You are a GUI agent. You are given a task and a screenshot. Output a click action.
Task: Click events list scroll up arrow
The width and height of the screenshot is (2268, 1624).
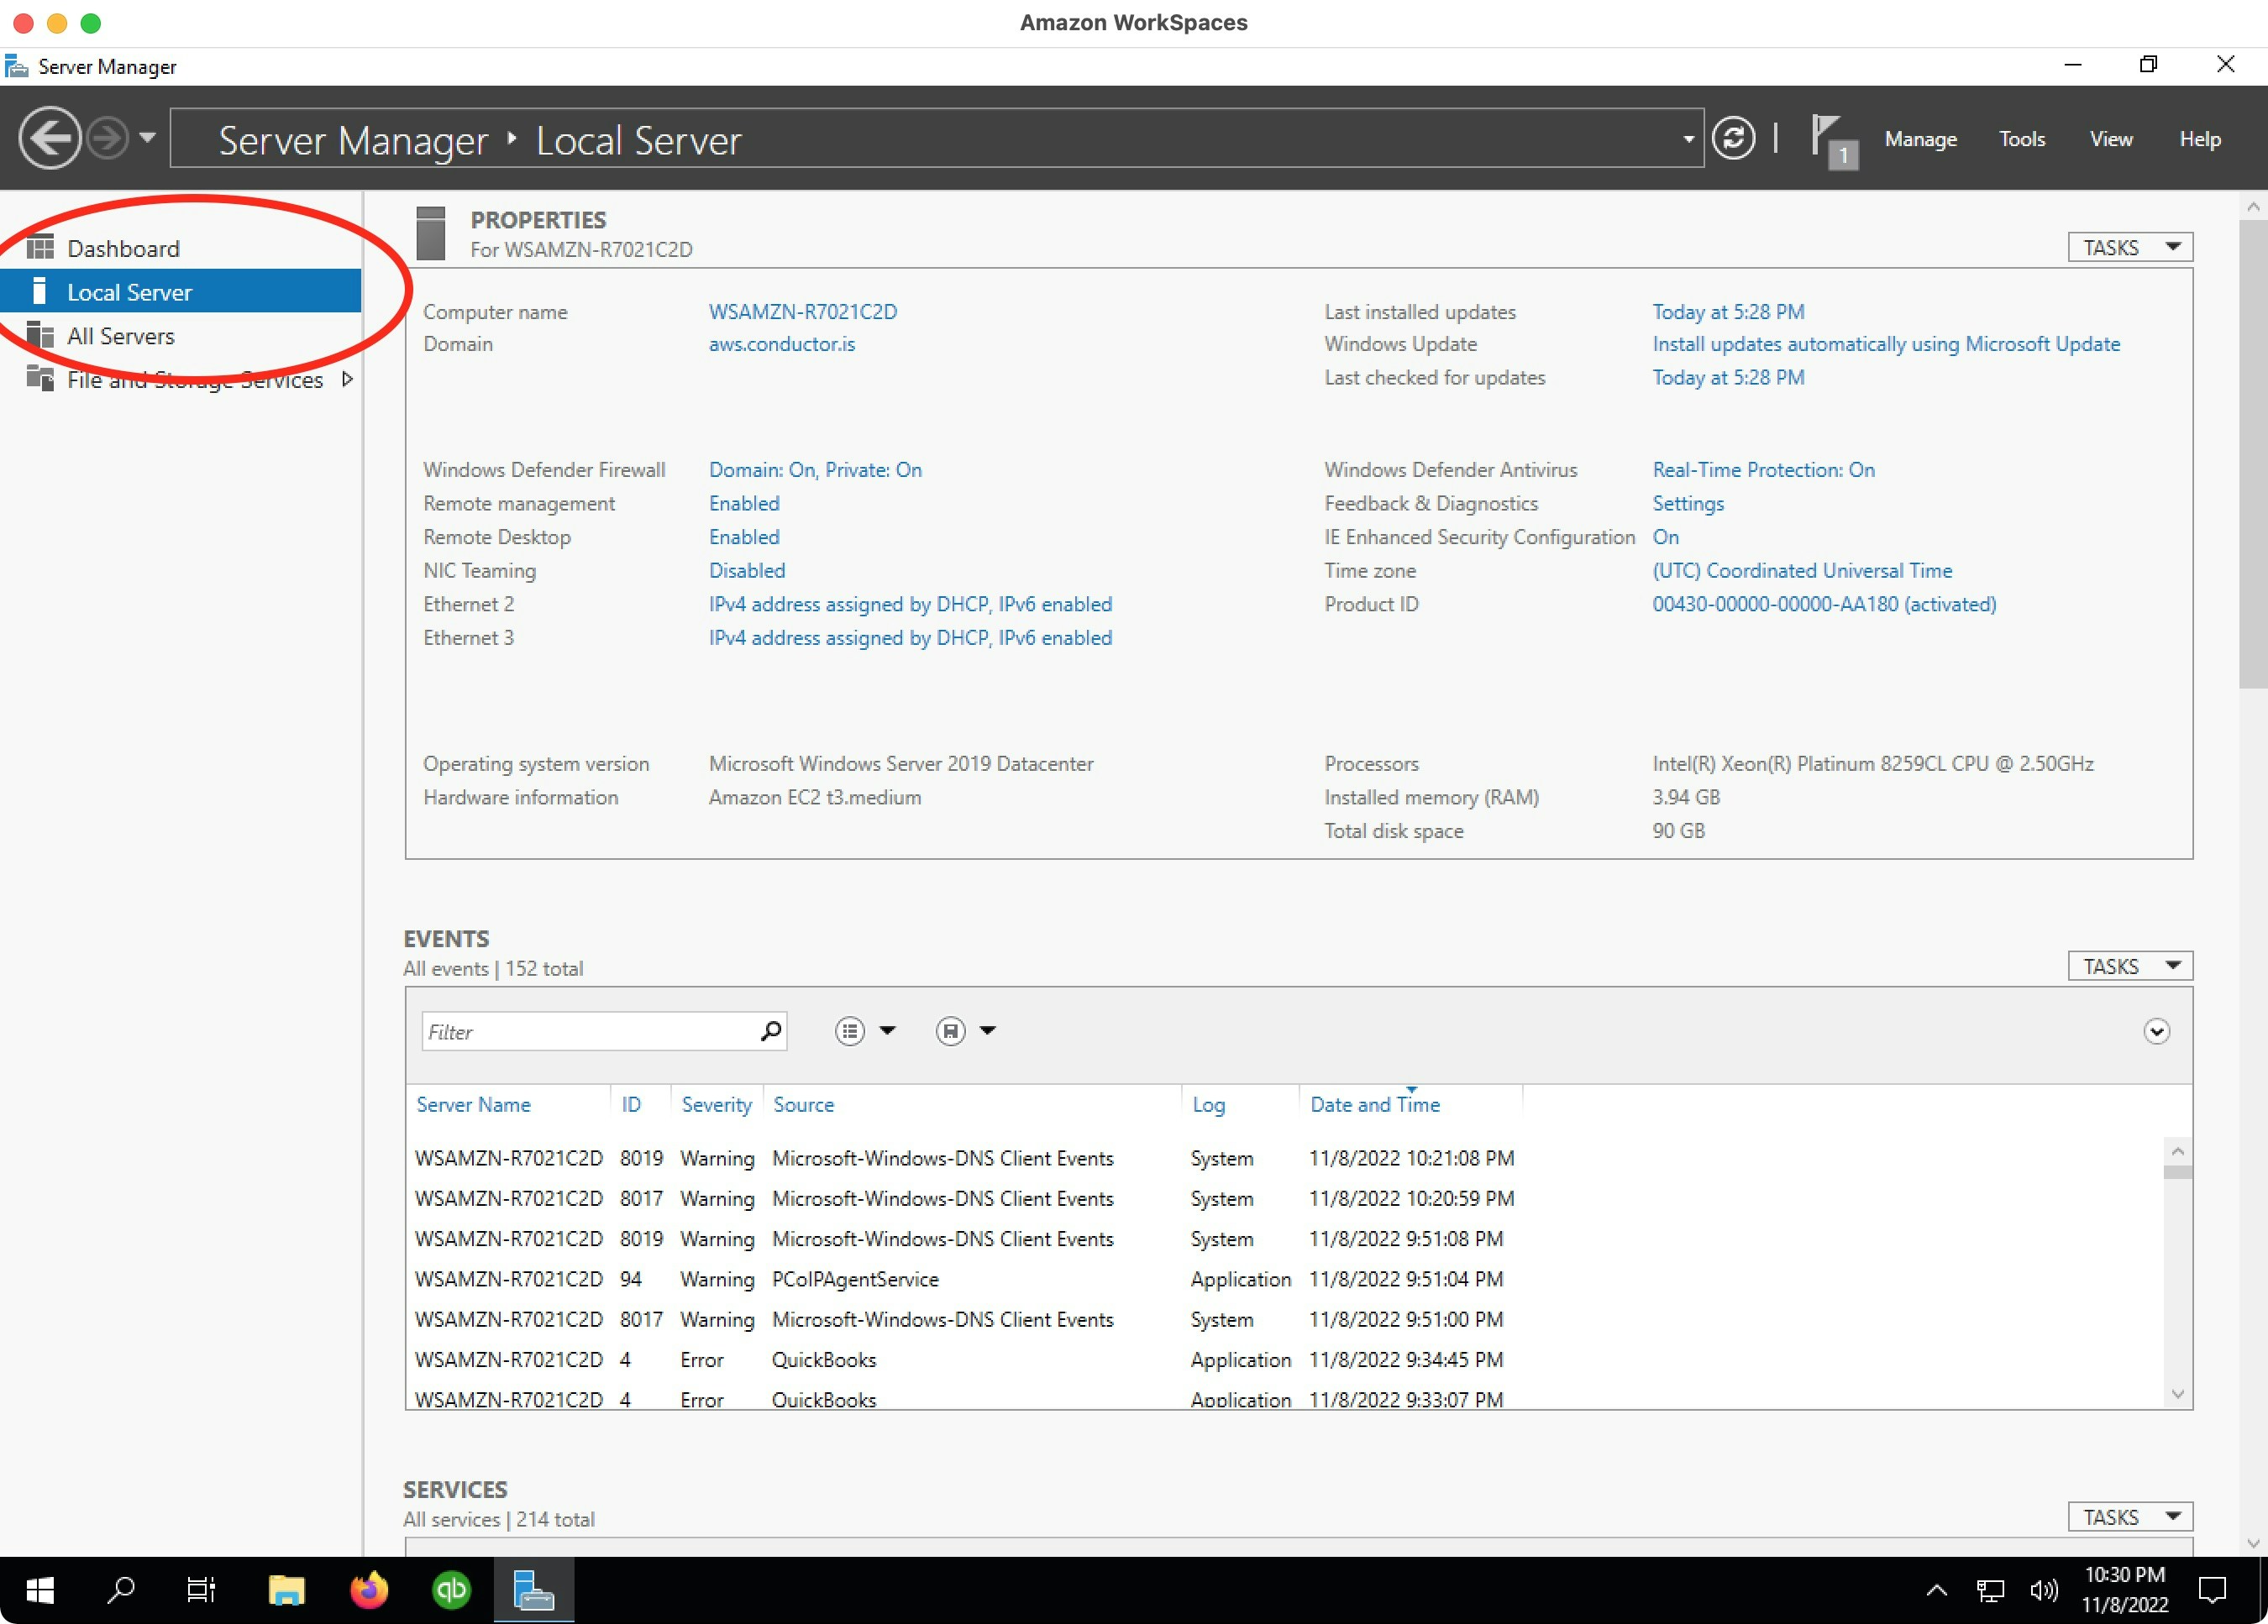[2177, 1151]
